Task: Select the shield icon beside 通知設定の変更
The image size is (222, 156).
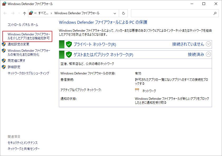Action: [x=4, y=44]
